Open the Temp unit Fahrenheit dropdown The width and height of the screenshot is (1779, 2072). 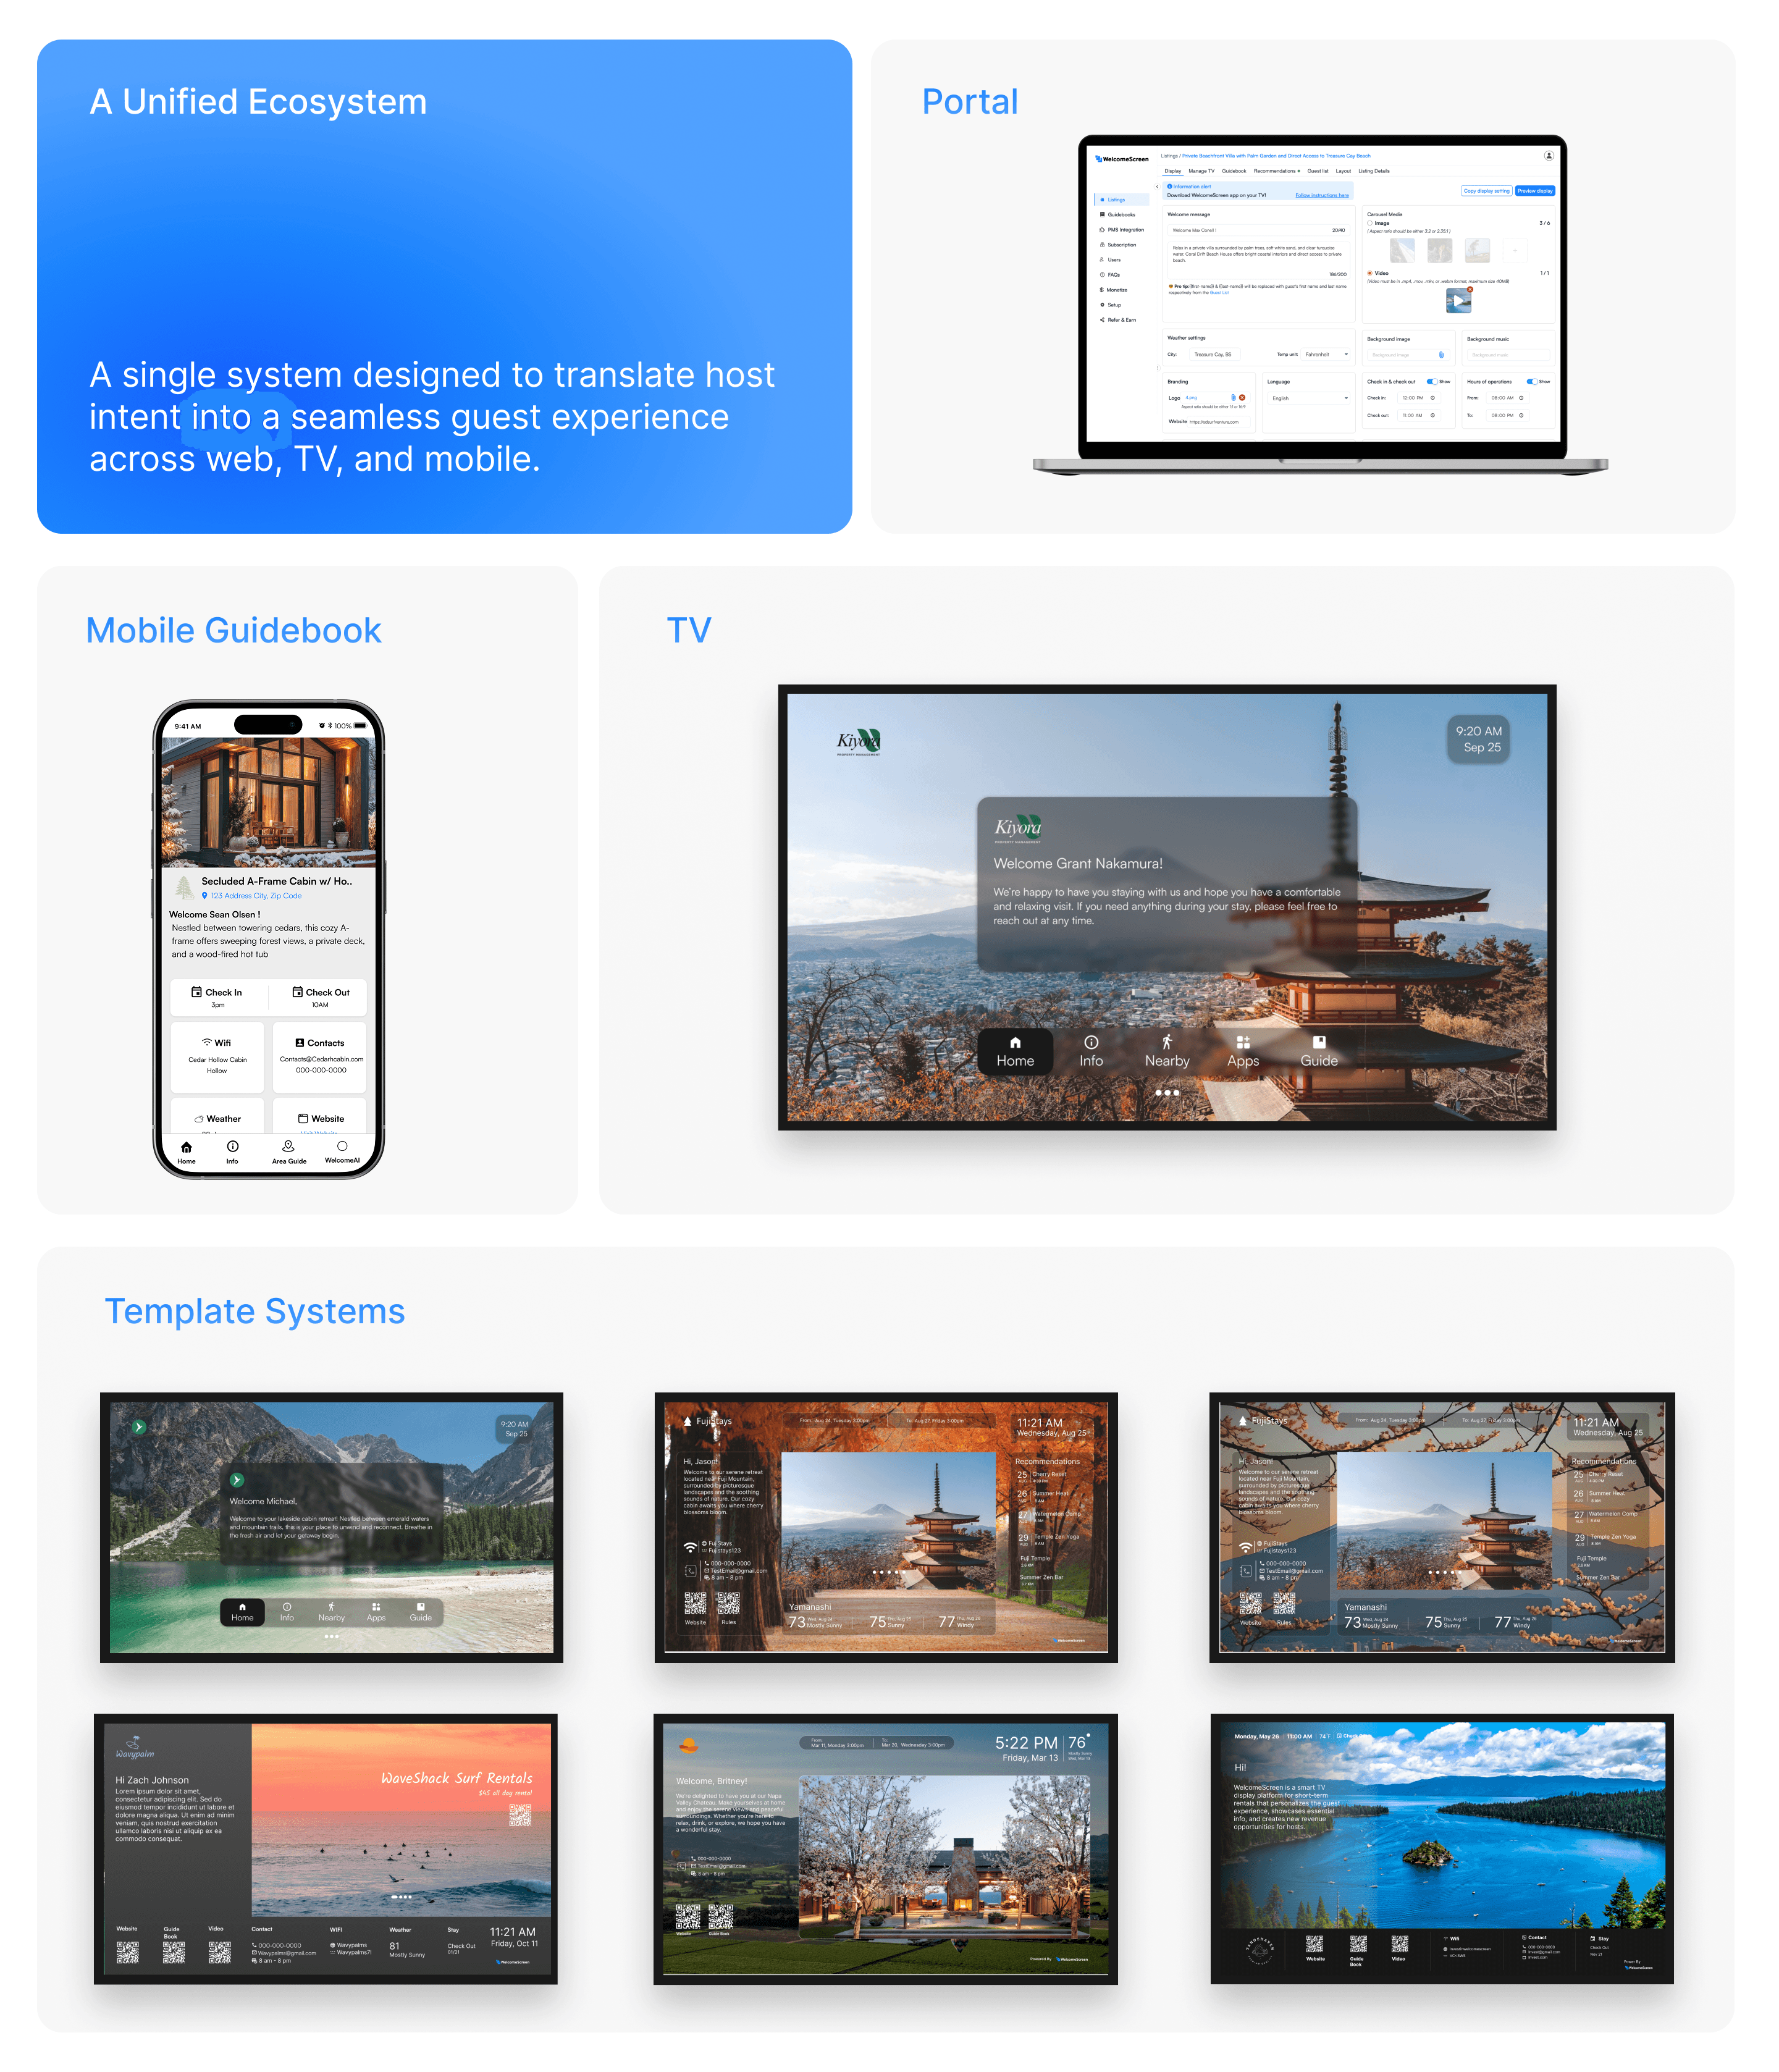pyautogui.click(x=1326, y=354)
